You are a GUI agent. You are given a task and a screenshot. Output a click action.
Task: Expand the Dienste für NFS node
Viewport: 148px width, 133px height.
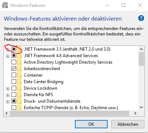[8, 95]
